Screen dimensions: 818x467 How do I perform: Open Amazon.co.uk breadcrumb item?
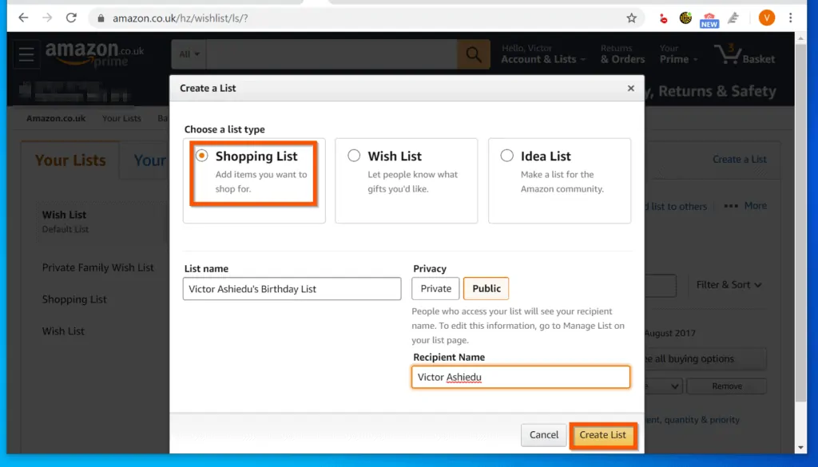[x=56, y=118]
